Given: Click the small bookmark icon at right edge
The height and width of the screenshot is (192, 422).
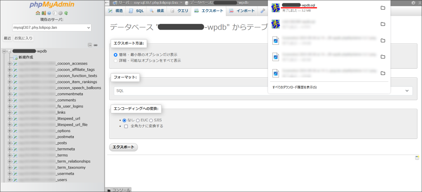Looking at the screenshot, I should (417, 157).
